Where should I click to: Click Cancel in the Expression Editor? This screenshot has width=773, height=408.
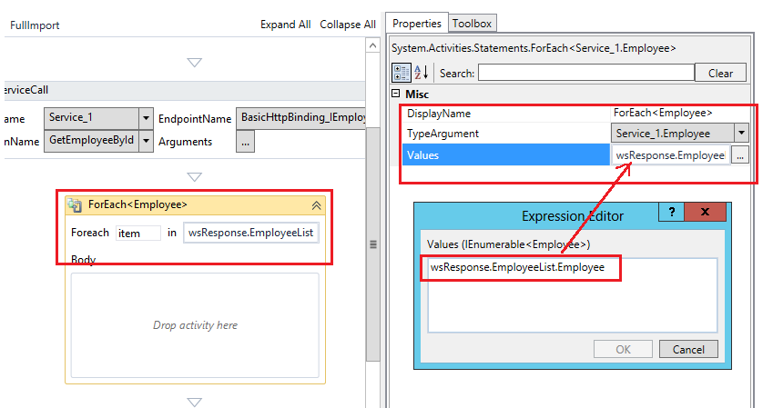tap(688, 350)
